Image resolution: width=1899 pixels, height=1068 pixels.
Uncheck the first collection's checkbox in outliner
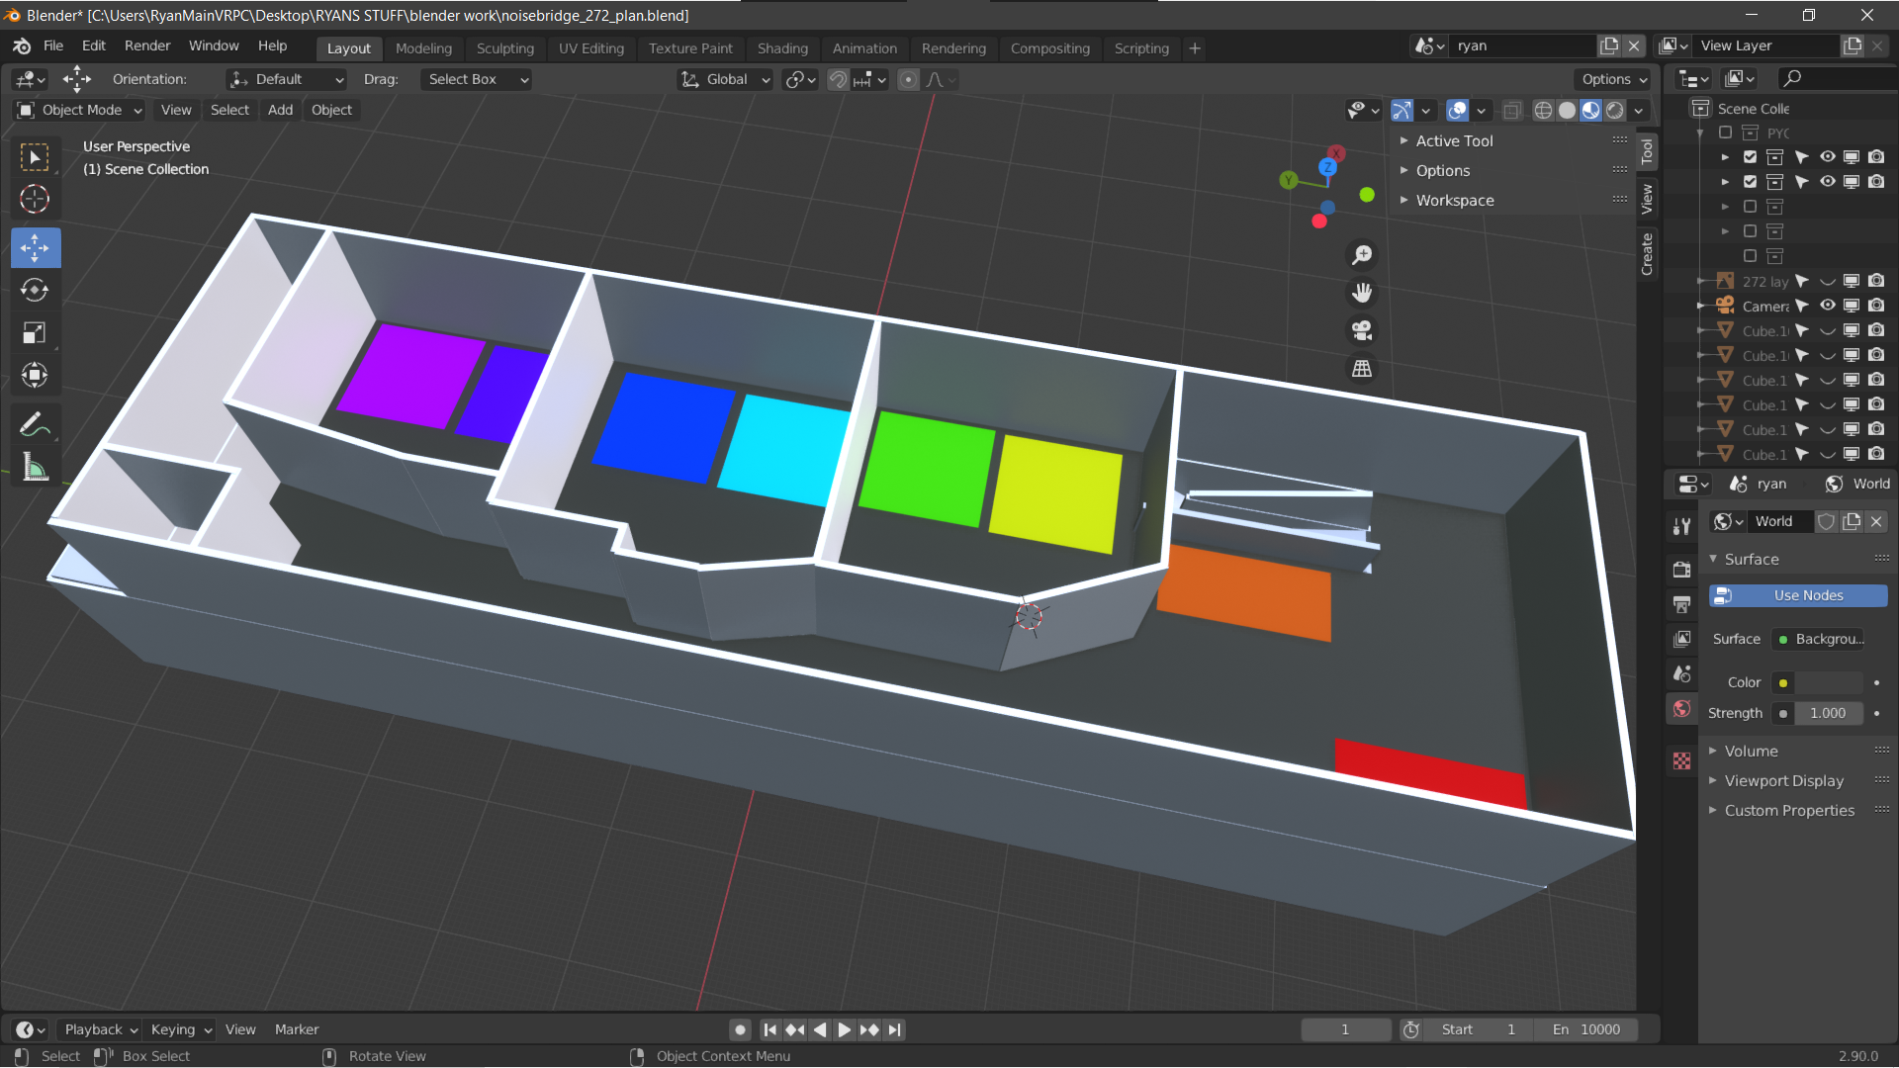tap(1750, 156)
